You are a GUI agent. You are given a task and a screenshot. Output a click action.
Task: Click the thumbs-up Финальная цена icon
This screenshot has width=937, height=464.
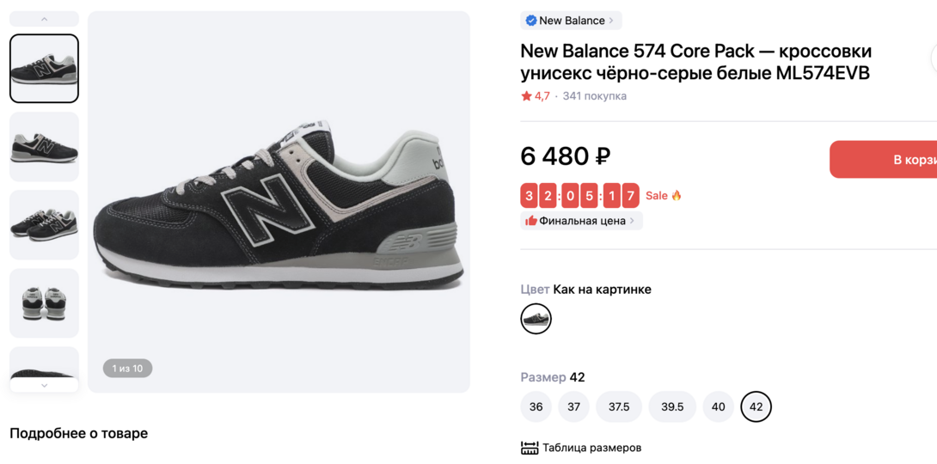click(x=531, y=221)
